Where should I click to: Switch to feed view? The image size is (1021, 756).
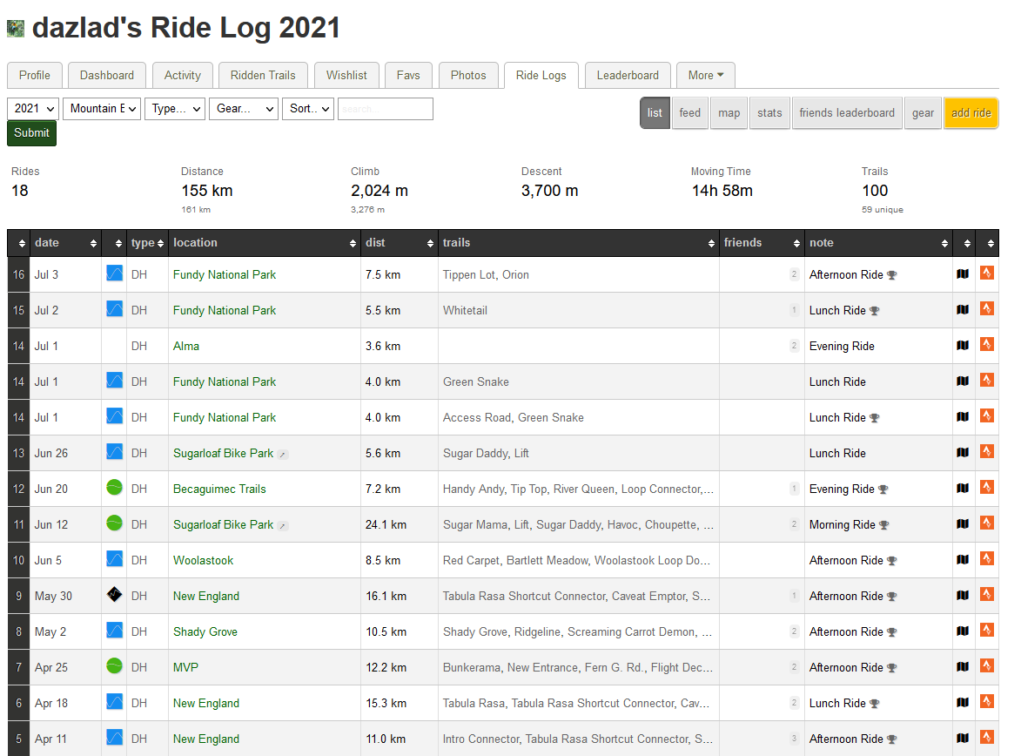pos(689,112)
